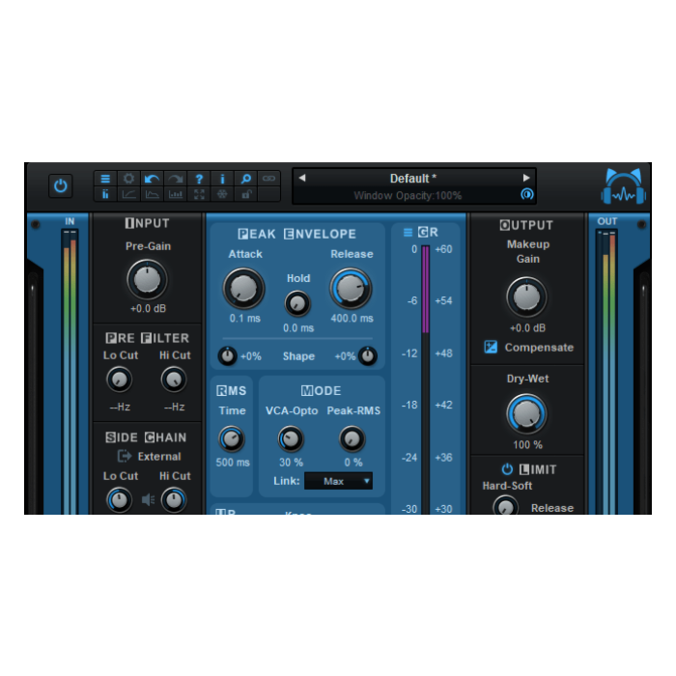Click the Peak-RMS value 0 %

(x=353, y=463)
